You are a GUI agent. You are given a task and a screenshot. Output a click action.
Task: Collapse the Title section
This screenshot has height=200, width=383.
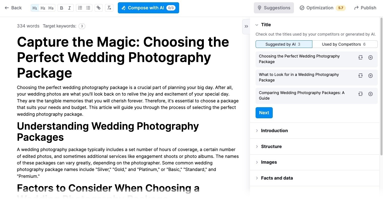pos(257,25)
